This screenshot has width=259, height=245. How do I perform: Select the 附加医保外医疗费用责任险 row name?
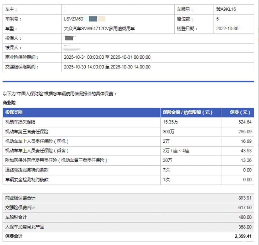[x=57, y=160]
